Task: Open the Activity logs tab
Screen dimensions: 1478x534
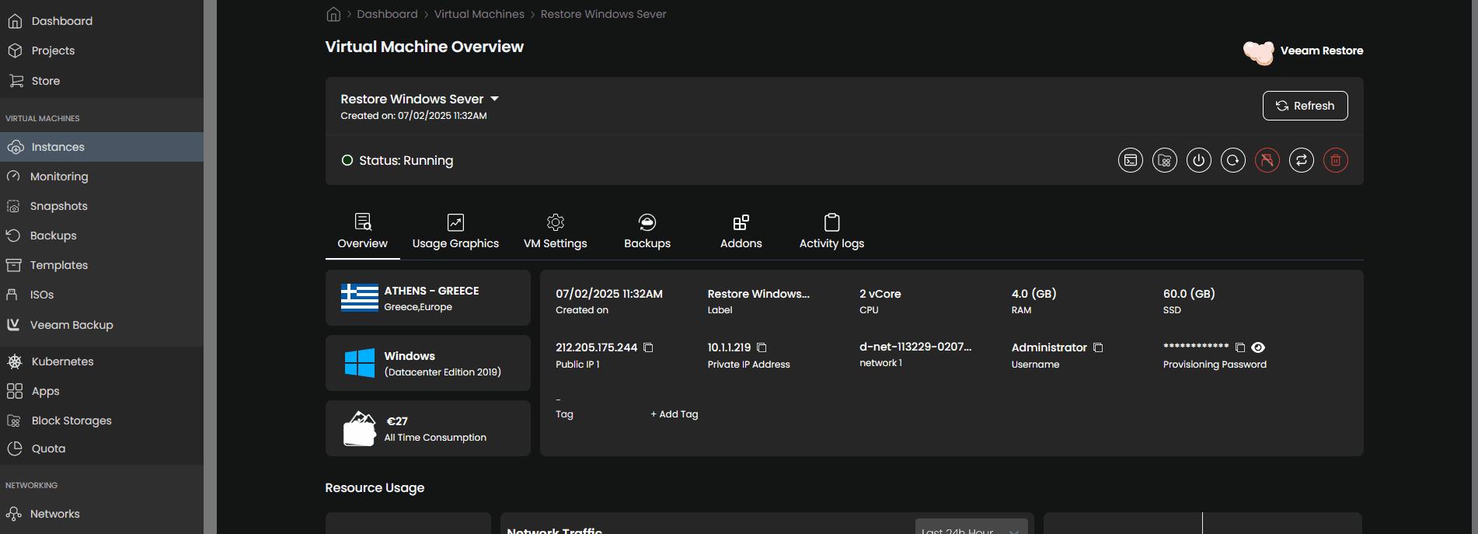Action: (831, 232)
